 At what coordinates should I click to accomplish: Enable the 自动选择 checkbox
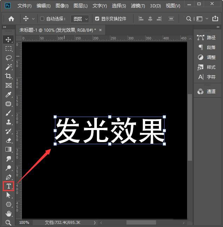(x=42, y=19)
